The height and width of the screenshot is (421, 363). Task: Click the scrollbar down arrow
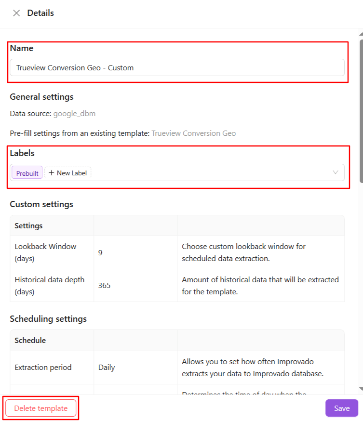tap(361, 389)
